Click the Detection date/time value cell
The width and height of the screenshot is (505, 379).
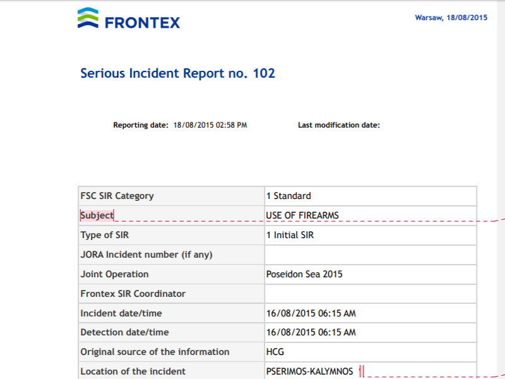pyautogui.click(x=371, y=332)
